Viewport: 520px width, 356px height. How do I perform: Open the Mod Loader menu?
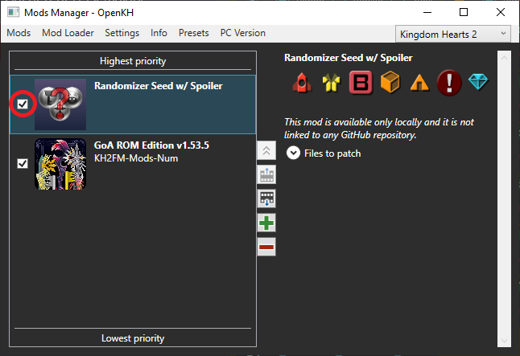(68, 33)
